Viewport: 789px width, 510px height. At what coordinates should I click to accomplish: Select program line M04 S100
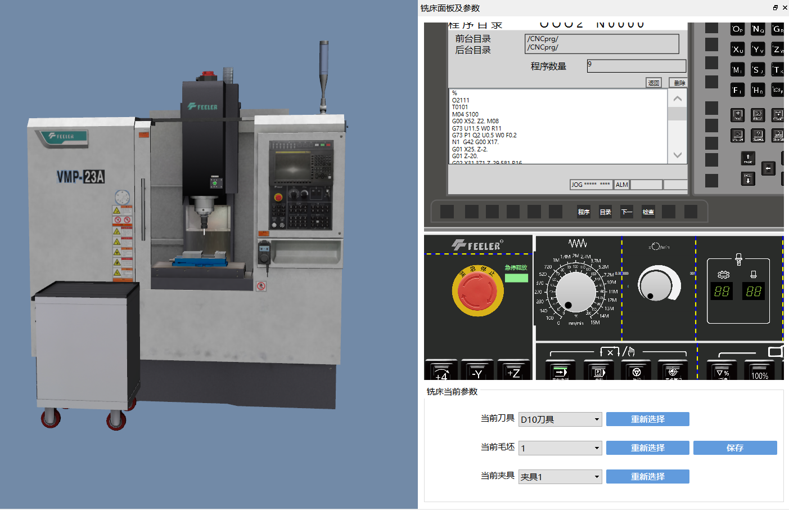(465, 114)
